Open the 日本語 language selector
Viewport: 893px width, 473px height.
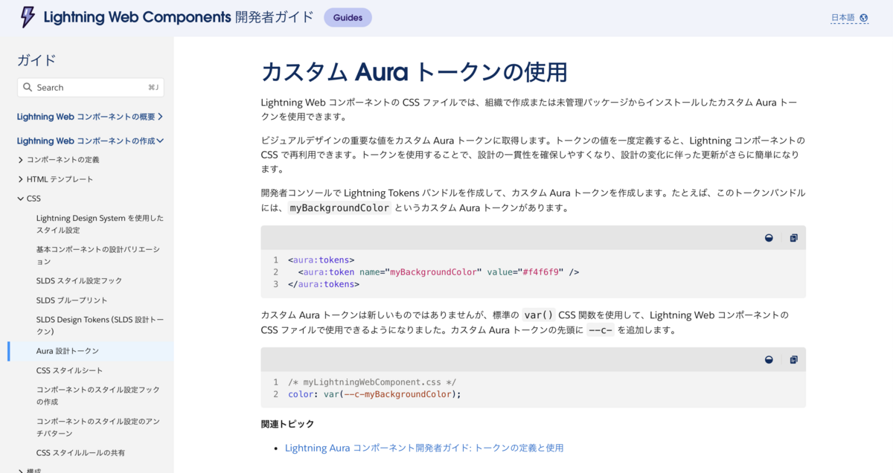tap(849, 18)
